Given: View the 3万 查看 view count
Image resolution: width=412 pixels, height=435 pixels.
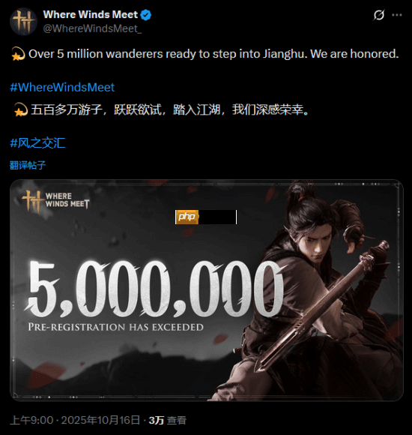Looking at the screenshot, I should [x=167, y=420].
